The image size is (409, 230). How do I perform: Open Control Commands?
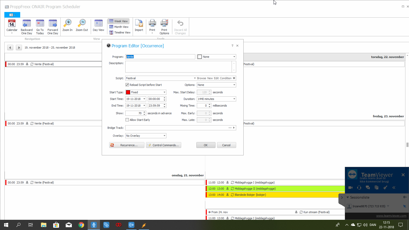point(164,145)
